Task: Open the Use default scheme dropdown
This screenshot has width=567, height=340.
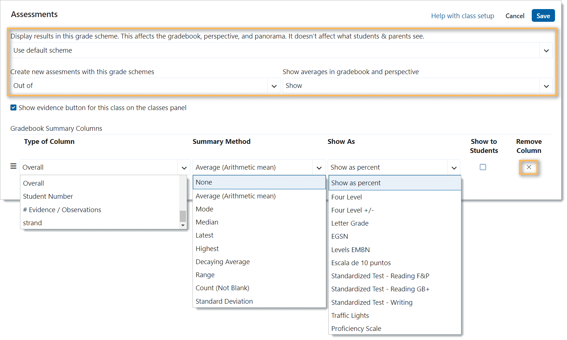Action: (546, 50)
